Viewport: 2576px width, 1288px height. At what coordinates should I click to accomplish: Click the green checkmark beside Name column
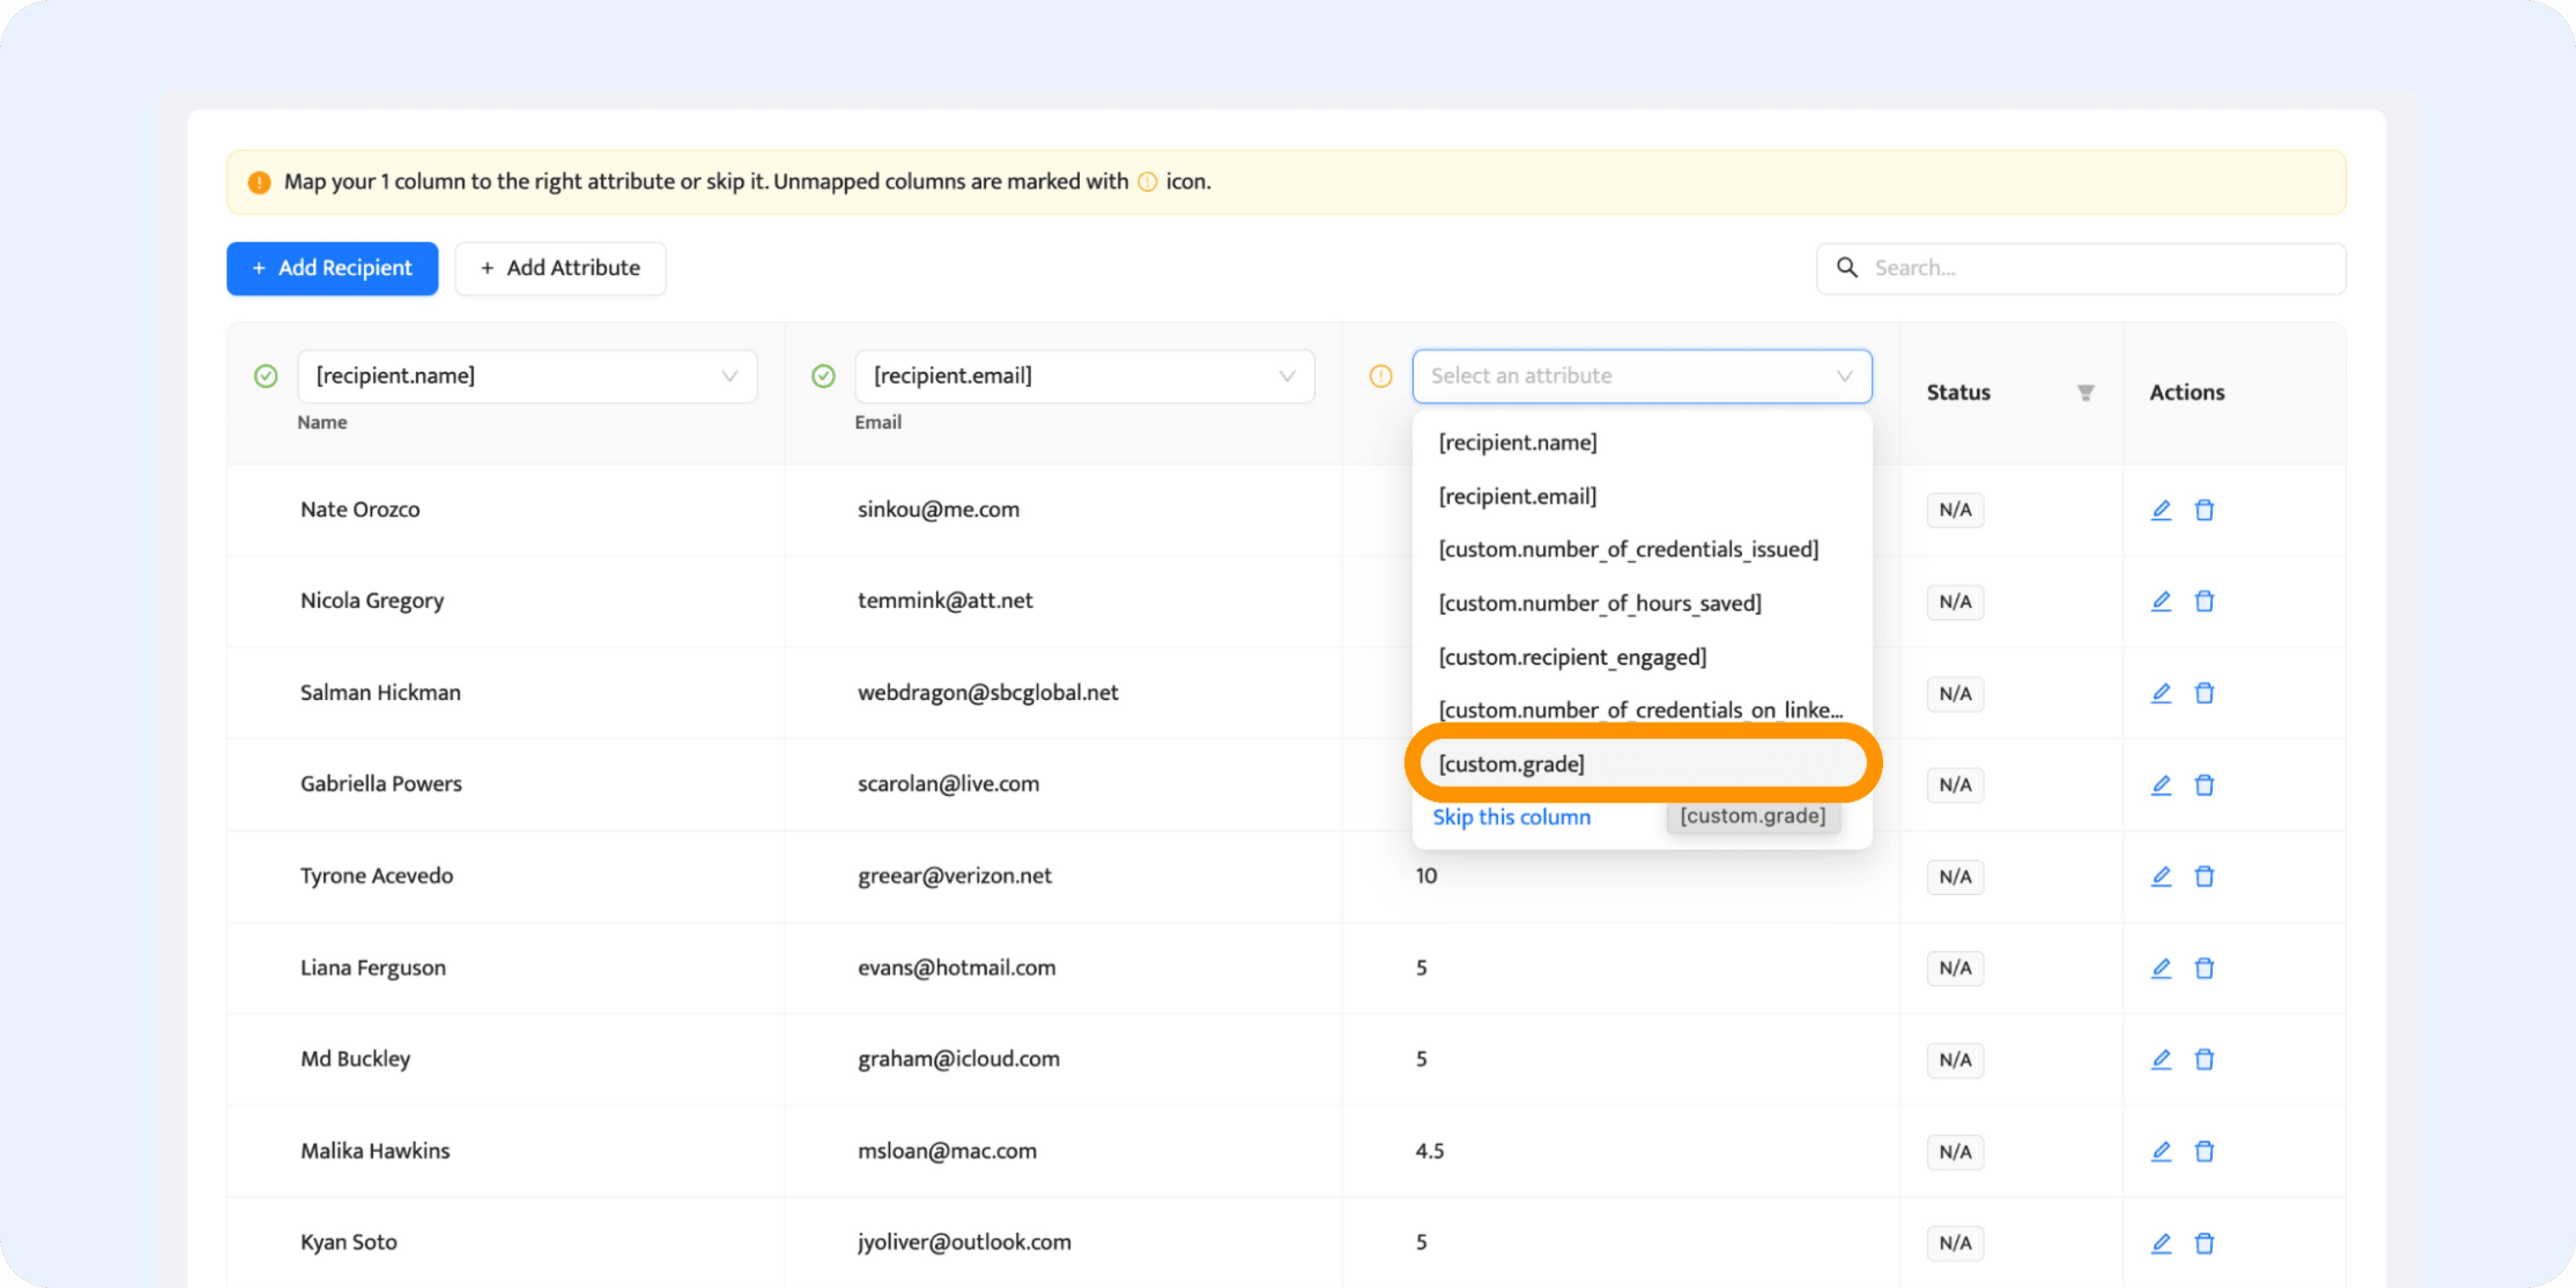coord(266,376)
